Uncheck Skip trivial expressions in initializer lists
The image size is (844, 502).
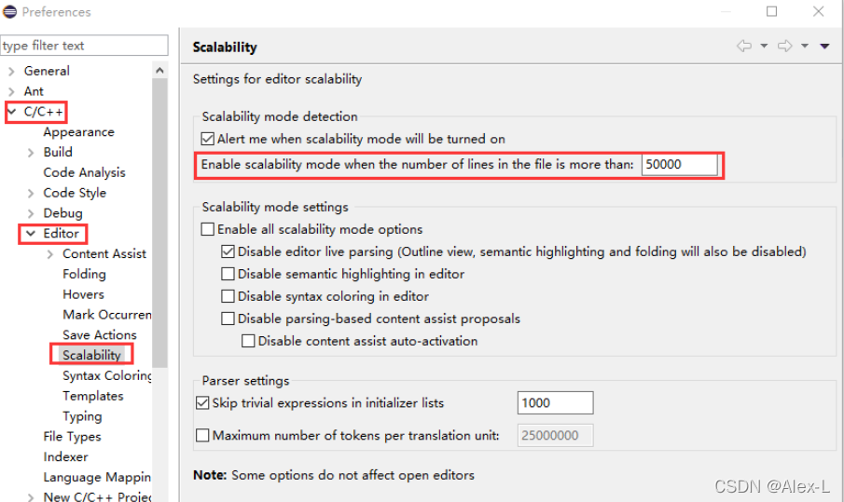[x=203, y=403]
